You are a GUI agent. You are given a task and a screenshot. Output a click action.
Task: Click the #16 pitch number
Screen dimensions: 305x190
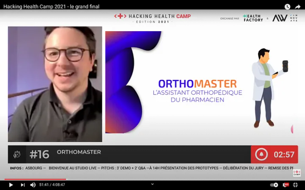40,154
